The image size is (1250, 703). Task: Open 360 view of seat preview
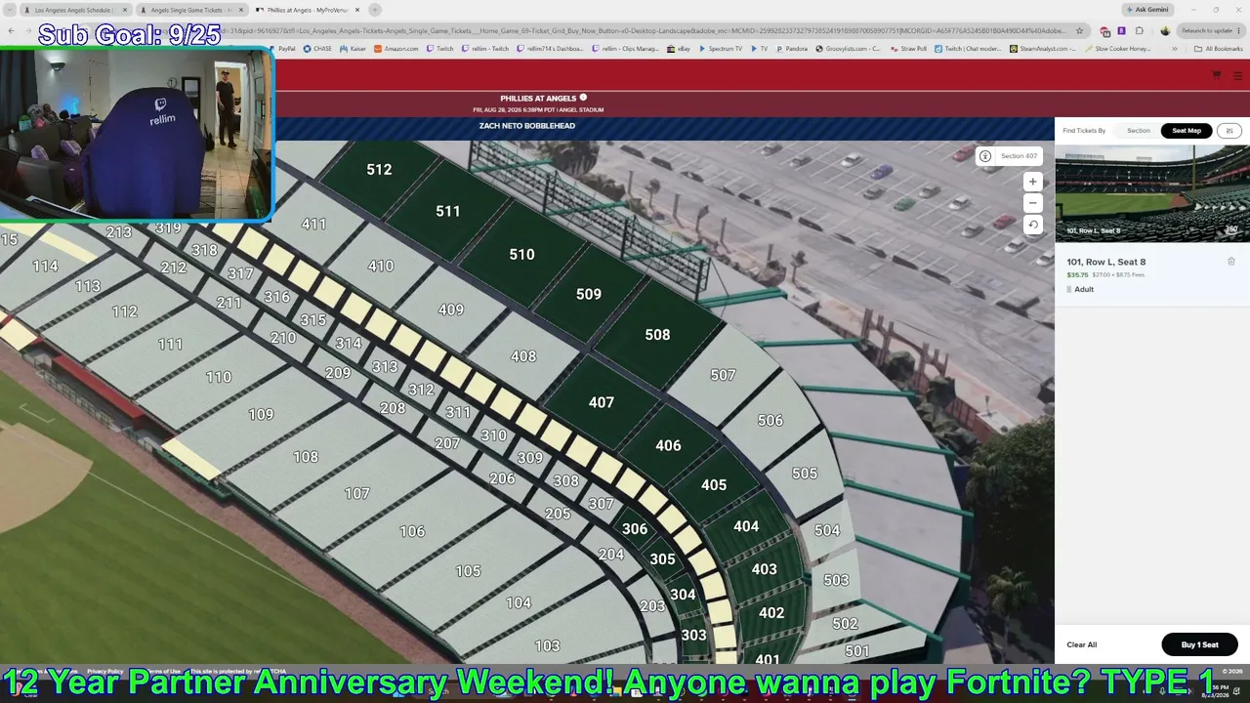pos(1230,229)
